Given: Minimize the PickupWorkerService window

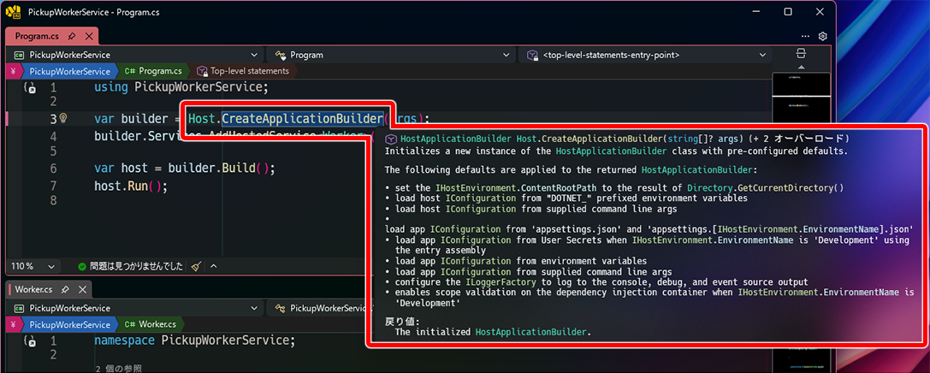Looking at the screenshot, I should point(756,12).
